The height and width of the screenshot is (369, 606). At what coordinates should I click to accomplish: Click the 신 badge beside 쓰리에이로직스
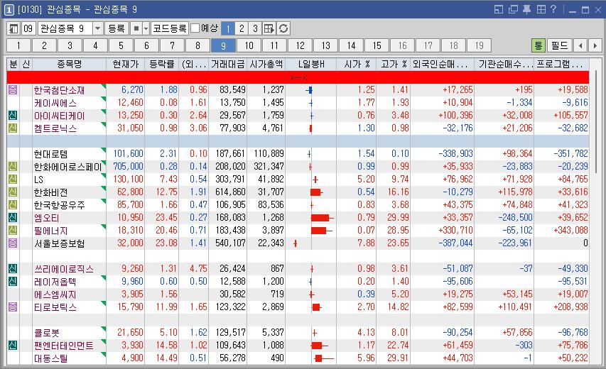tap(13, 268)
